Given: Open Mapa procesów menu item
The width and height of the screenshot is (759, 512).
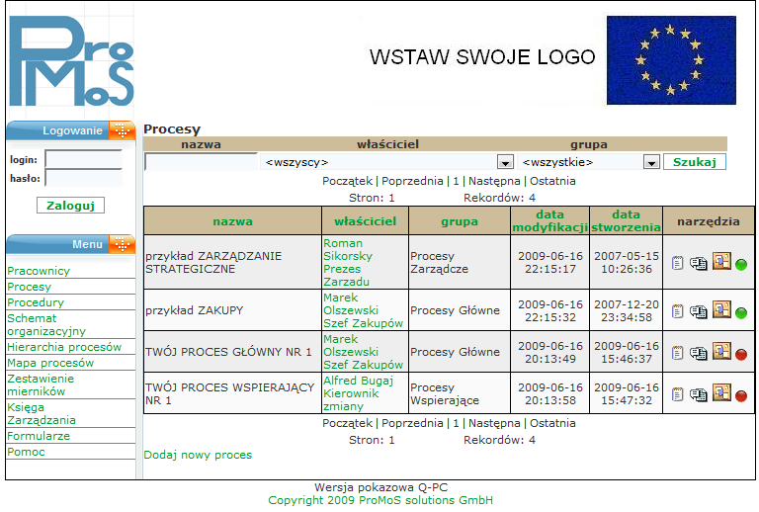Looking at the screenshot, I should 50,363.
